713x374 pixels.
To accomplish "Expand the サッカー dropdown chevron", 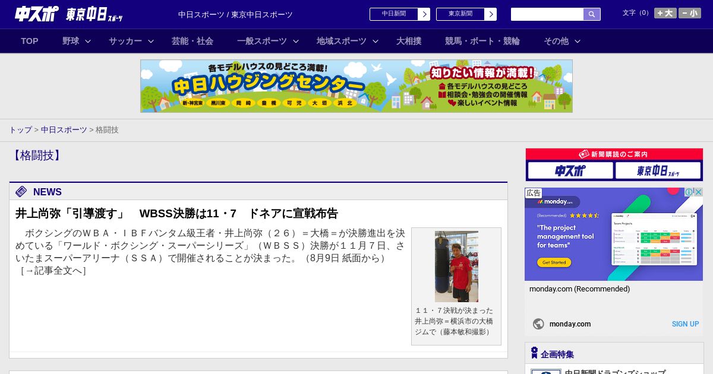I will 151,41.
